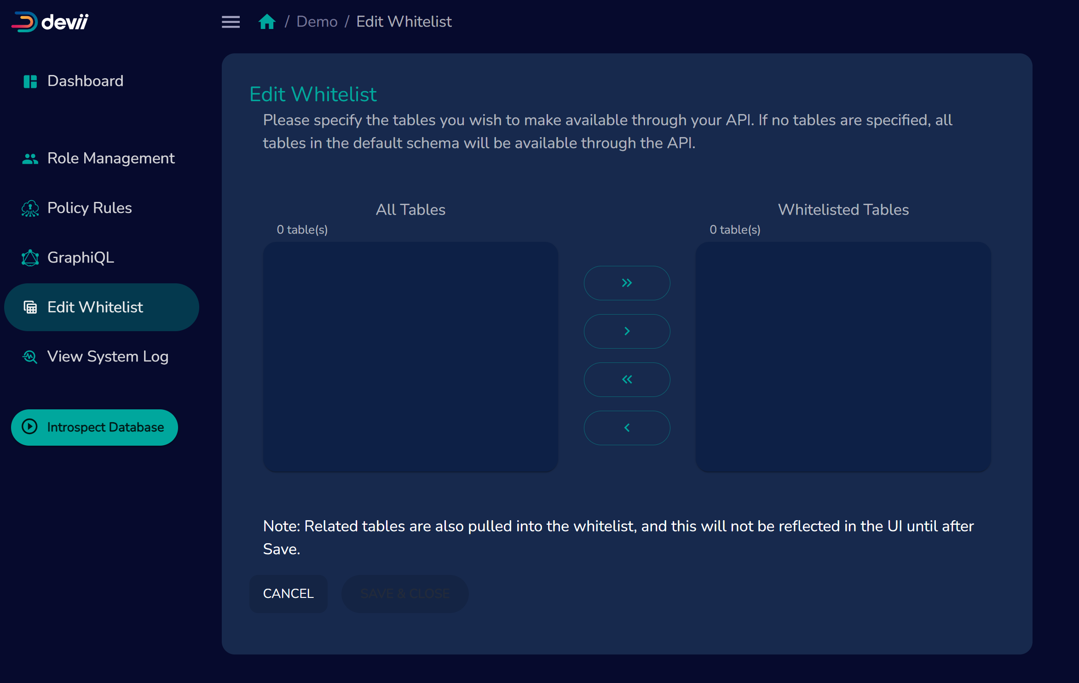Click the GraphiQL logo icon
This screenshot has width=1079, height=683.
(30, 258)
